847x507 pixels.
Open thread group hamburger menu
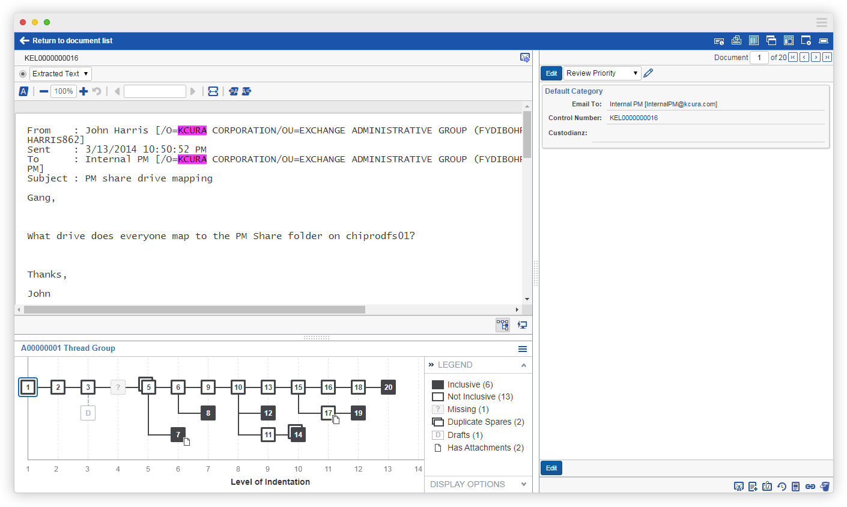(x=523, y=349)
